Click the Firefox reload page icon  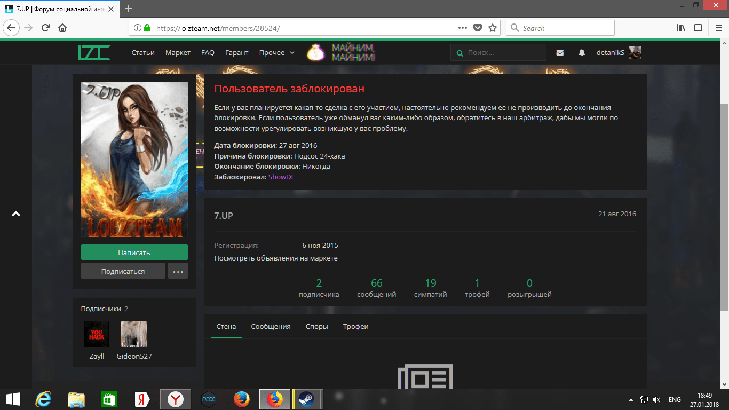tap(45, 28)
